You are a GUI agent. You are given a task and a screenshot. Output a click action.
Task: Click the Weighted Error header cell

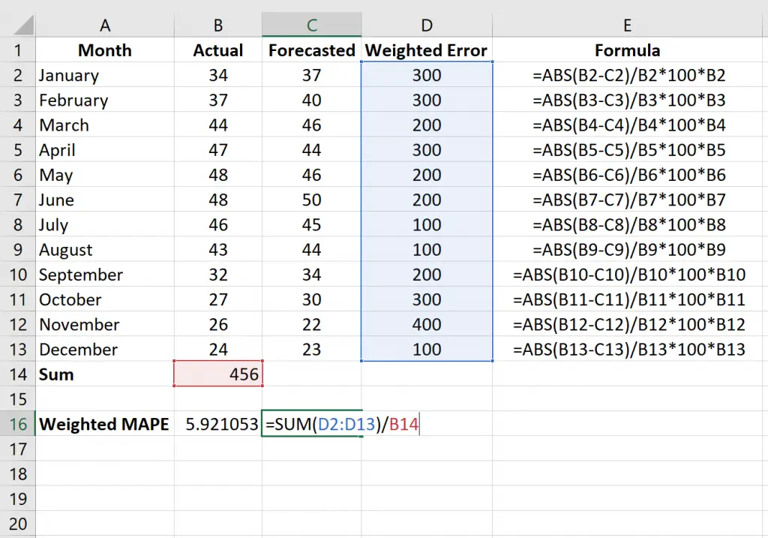426,50
